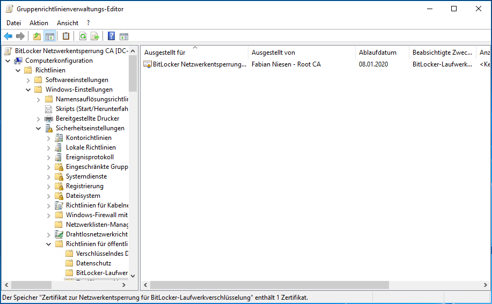Expand the Drahtlosnetzwerkrichtlinien node
This screenshot has height=304, width=492.
click(49, 235)
